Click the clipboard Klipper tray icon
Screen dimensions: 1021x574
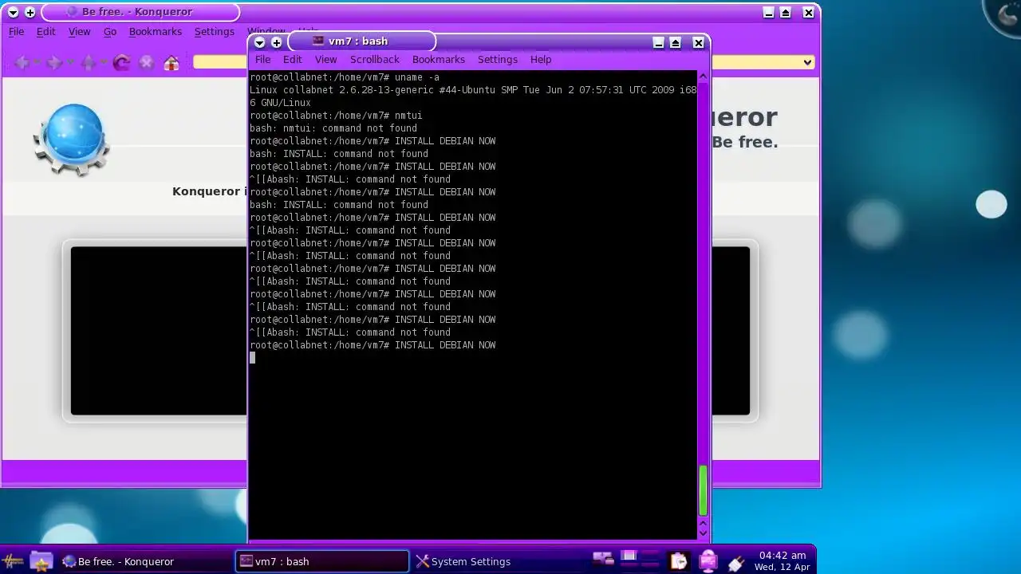click(678, 561)
